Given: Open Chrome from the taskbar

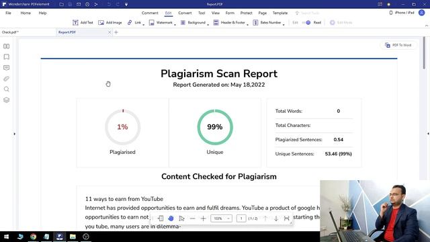Looking at the screenshot, I should pos(33,237).
